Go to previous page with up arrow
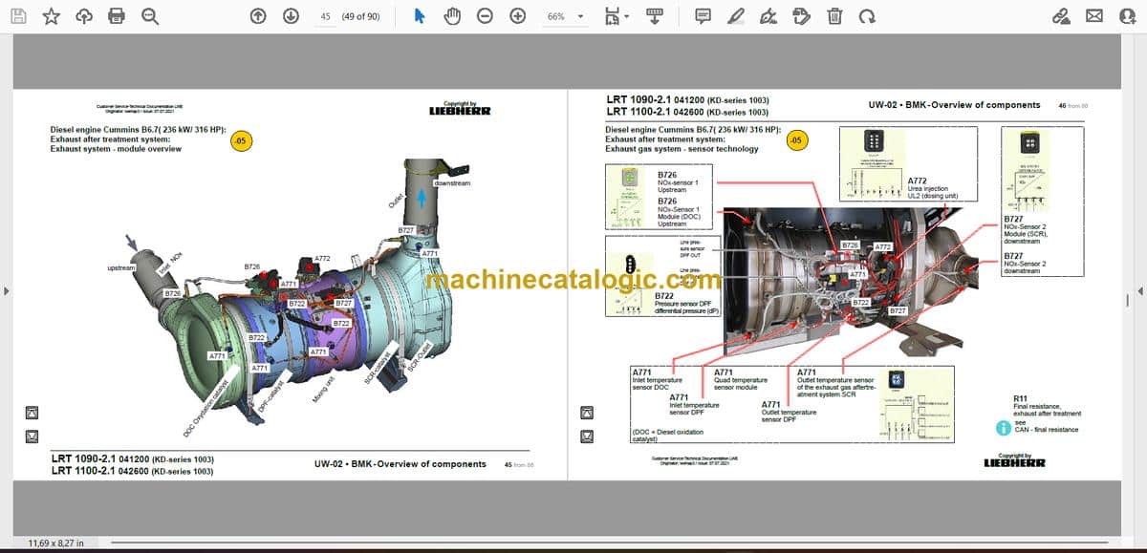Image resolution: width=1147 pixels, height=553 pixels. [x=257, y=16]
